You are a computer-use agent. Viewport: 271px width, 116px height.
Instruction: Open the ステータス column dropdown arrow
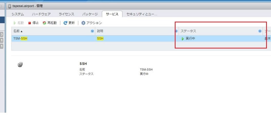tap(260, 31)
